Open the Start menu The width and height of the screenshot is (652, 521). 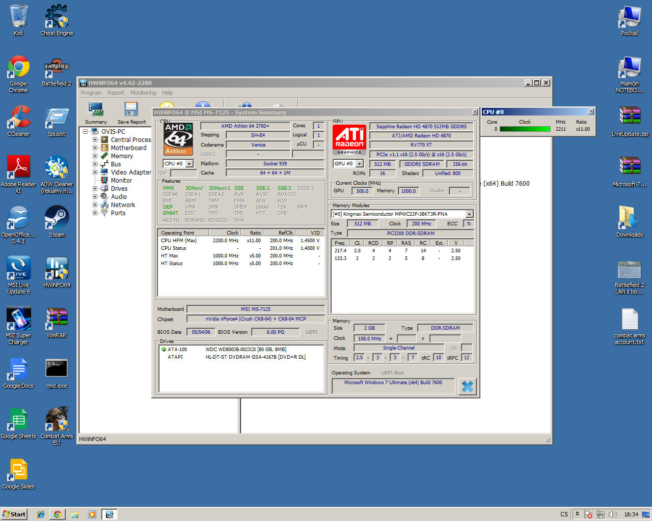14,514
